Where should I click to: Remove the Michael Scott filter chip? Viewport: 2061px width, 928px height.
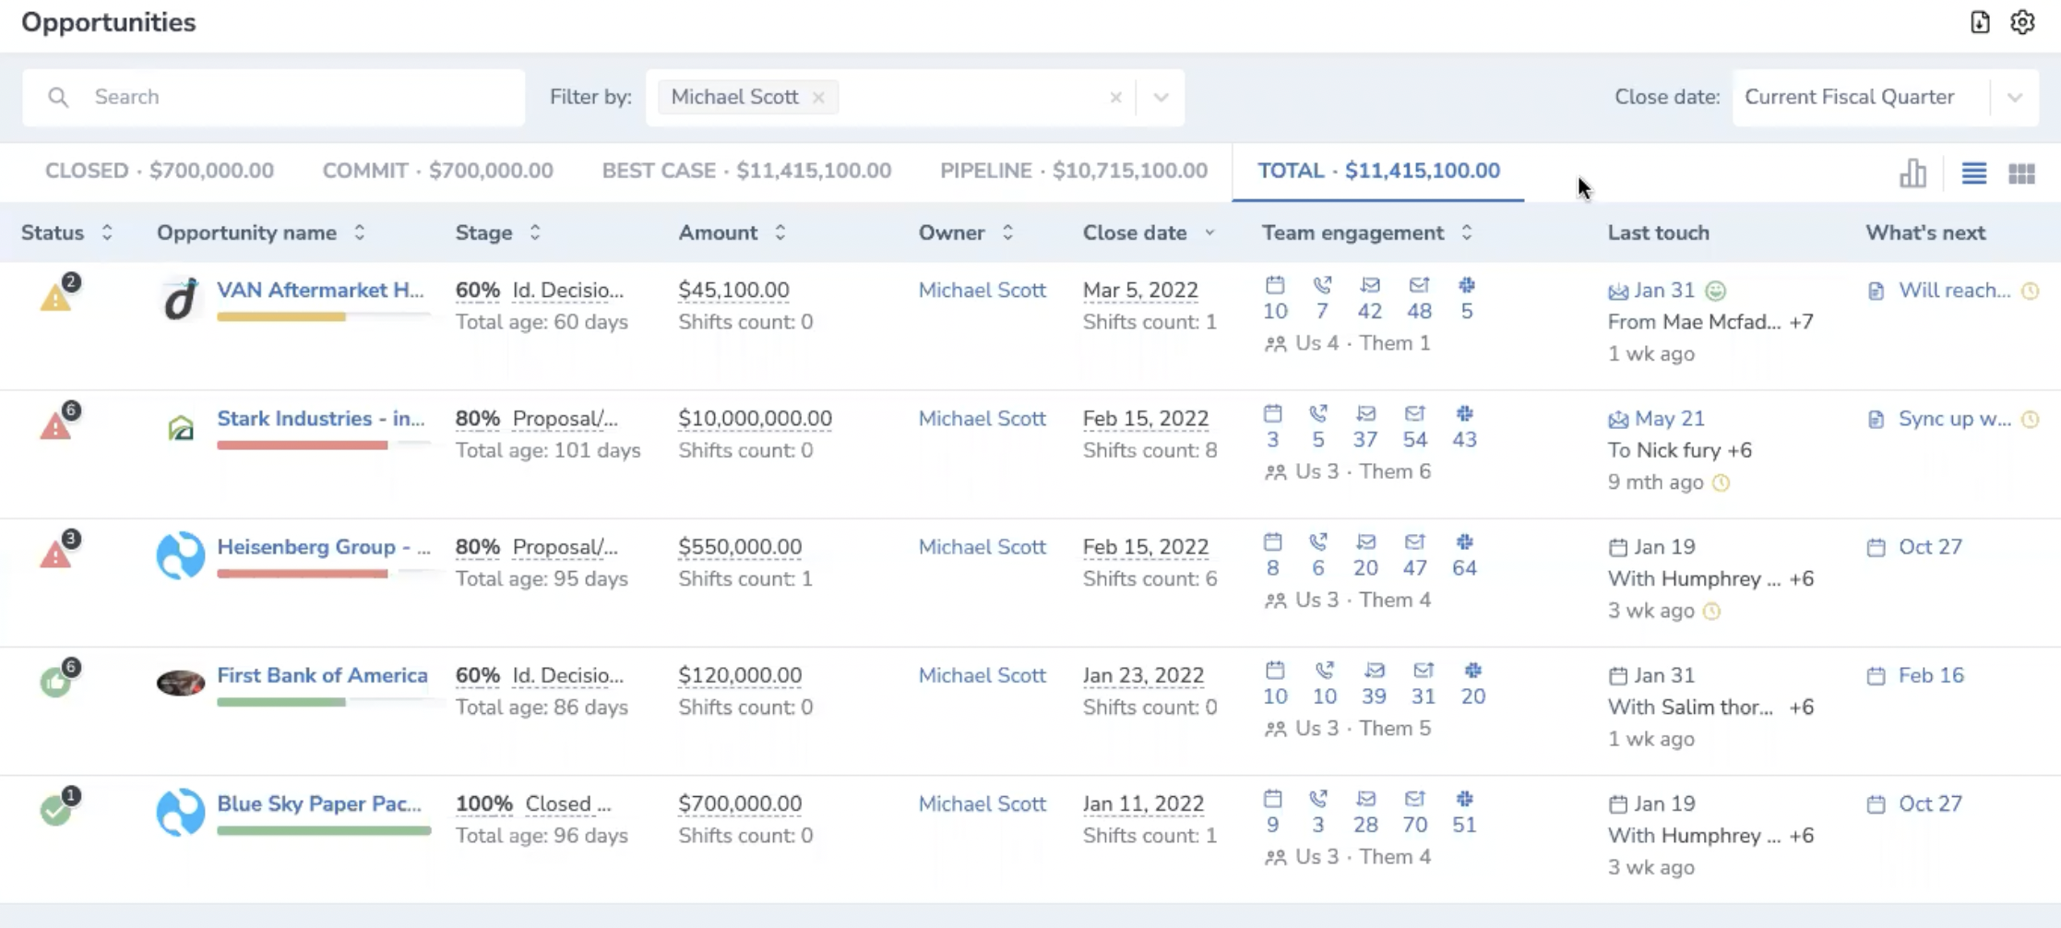tap(818, 97)
